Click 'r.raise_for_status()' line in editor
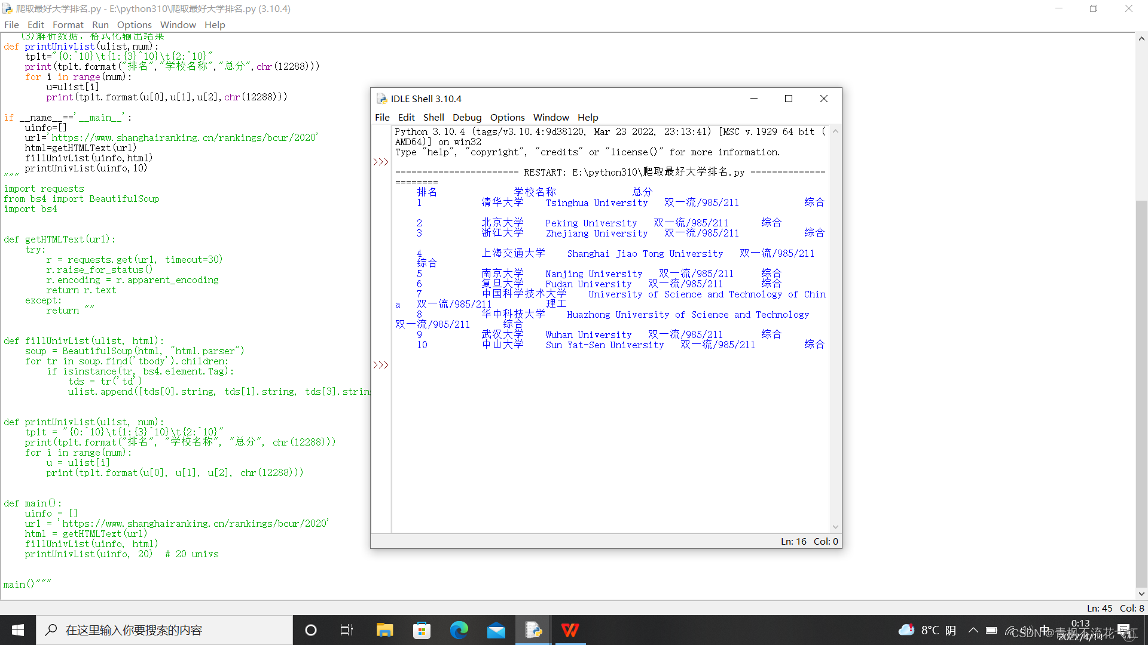Image resolution: width=1148 pixels, height=645 pixels. pos(99,270)
